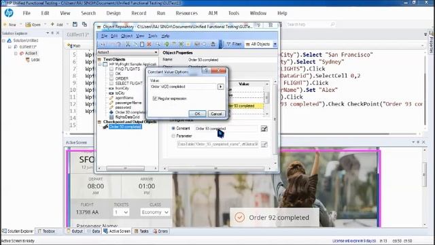Image resolution: width=435 pixels, height=245 pixels.
Task: Open the All Objects filter dropdown
Action: tap(275, 44)
